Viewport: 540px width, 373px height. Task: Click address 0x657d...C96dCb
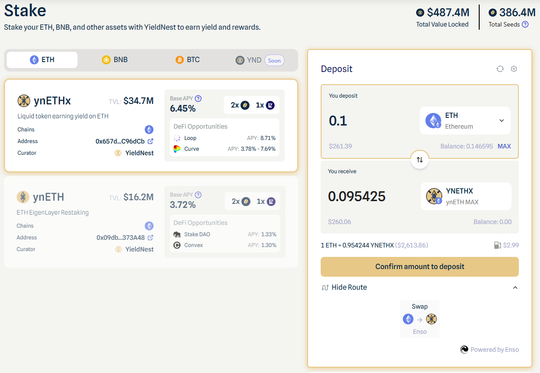(x=120, y=141)
